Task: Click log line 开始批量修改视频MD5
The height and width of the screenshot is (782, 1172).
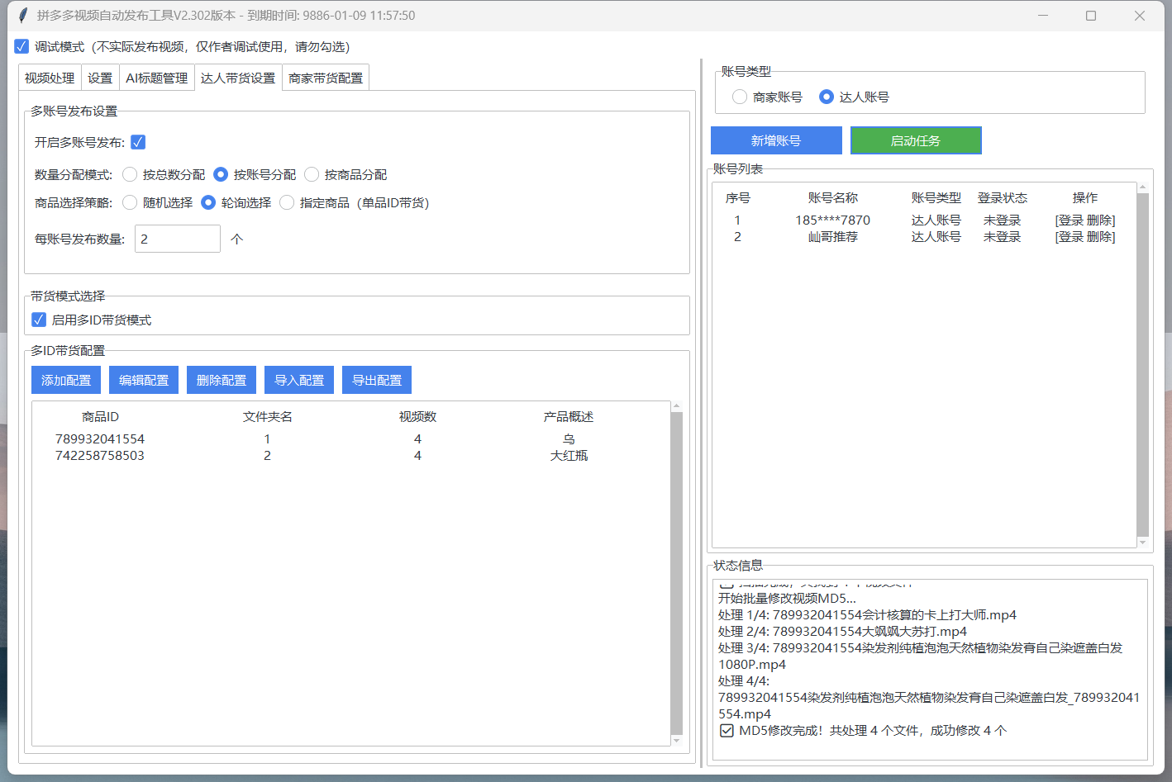Action: pyautogui.click(x=787, y=598)
